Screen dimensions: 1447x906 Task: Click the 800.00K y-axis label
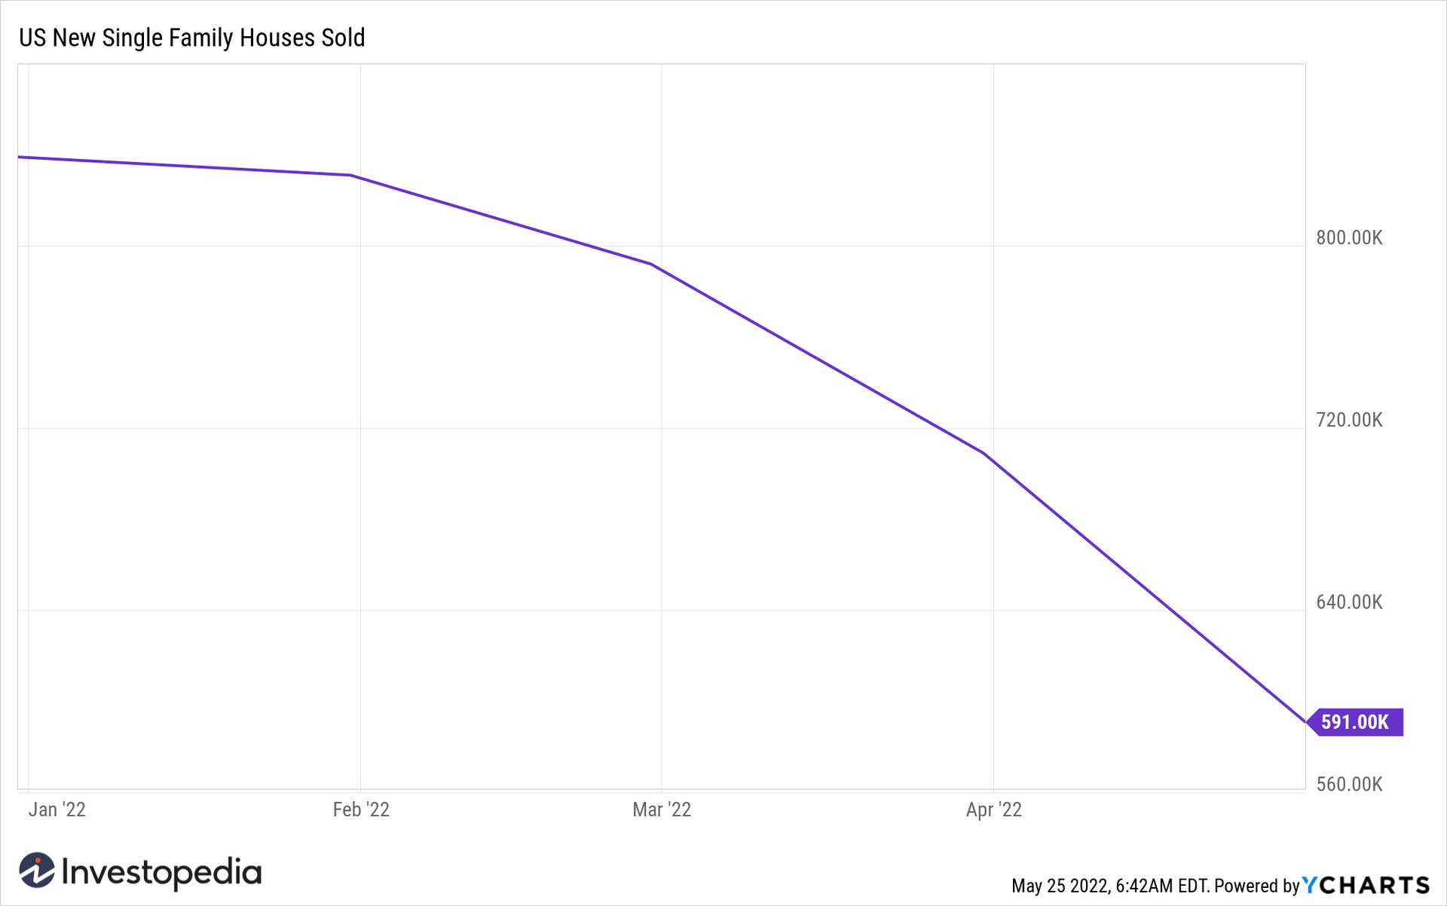coord(1349,238)
